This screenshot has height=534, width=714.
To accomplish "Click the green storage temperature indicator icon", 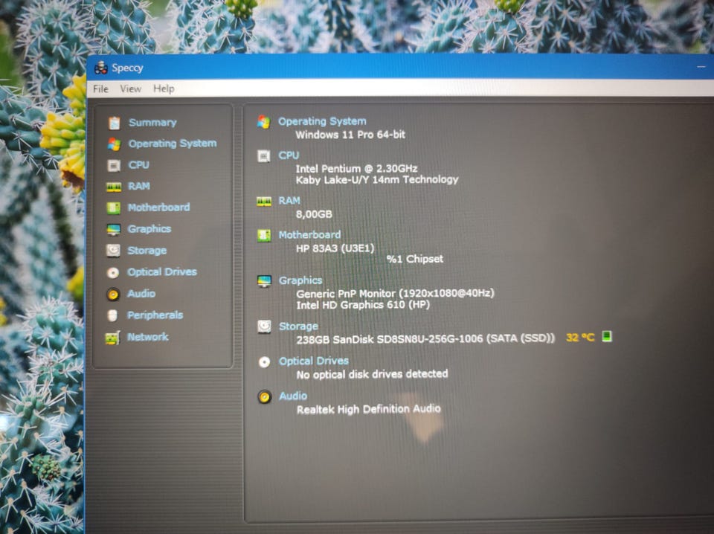I will tap(607, 337).
